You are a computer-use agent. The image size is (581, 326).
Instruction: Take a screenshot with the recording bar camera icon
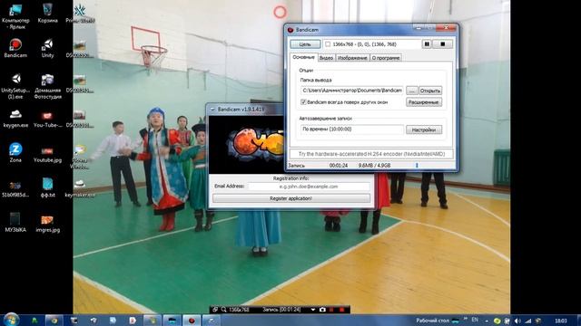coord(322,310)
